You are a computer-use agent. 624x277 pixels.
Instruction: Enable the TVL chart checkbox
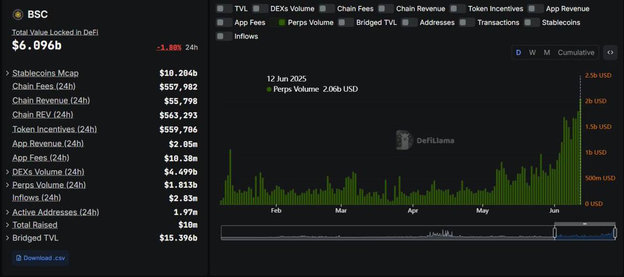click(x=224, y=8)
